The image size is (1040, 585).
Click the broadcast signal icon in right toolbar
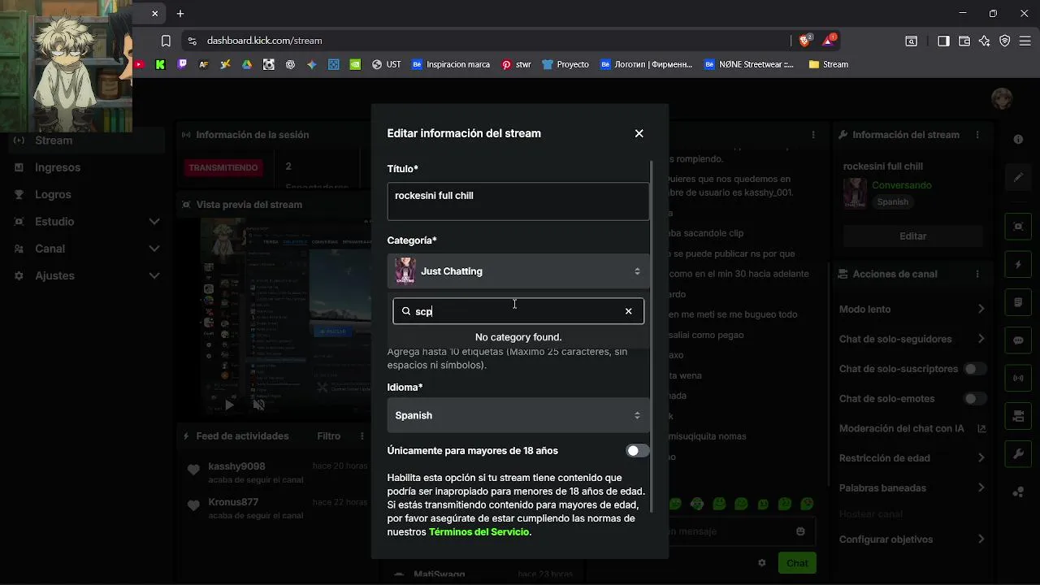tap(1018, 379)
